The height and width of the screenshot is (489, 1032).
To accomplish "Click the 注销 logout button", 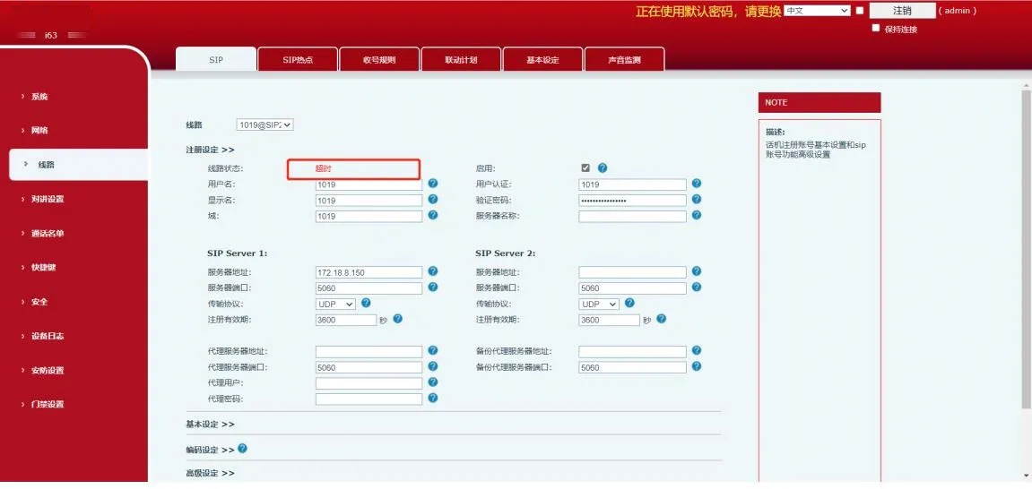I will click(x=902, y=11).
